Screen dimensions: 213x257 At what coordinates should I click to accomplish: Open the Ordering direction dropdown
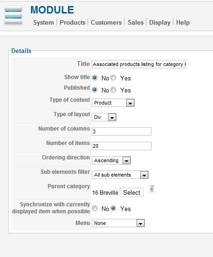(x=111, y=160)
